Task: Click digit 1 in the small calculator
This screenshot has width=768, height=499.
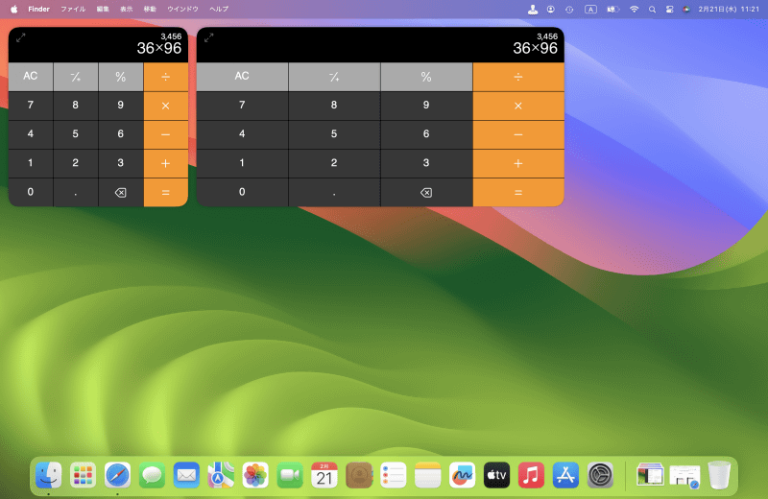Action: click(31, 163)
